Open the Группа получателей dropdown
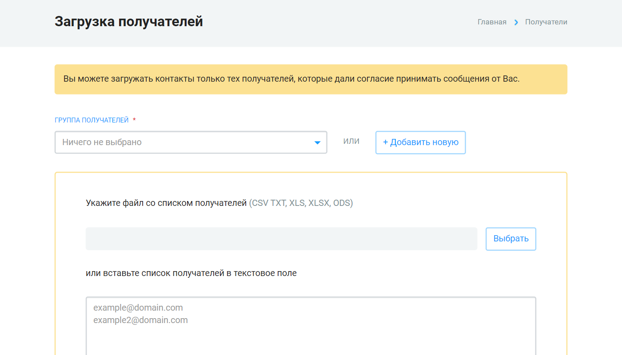The height and width of the screenshot is (355, 622). (191, 142)
